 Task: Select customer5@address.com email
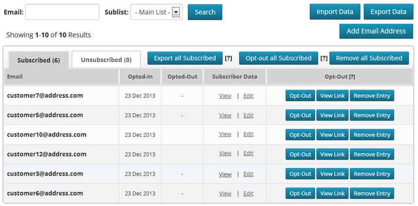[45, 115]
